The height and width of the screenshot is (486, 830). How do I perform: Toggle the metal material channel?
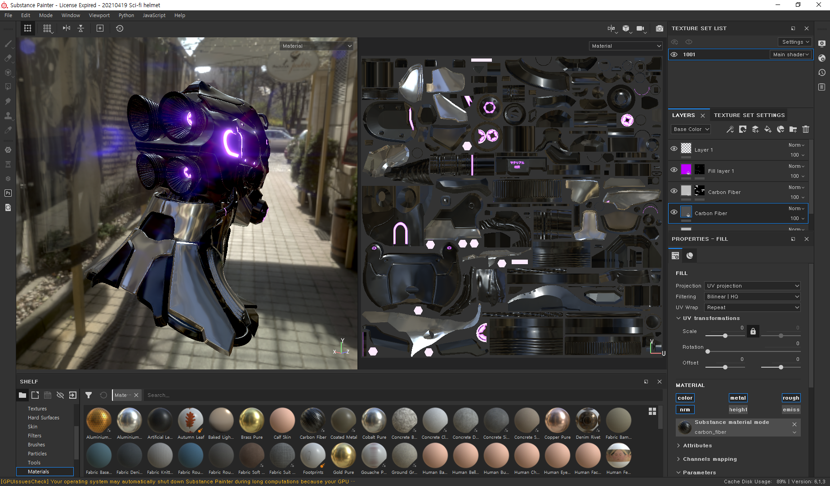(738, 398)
